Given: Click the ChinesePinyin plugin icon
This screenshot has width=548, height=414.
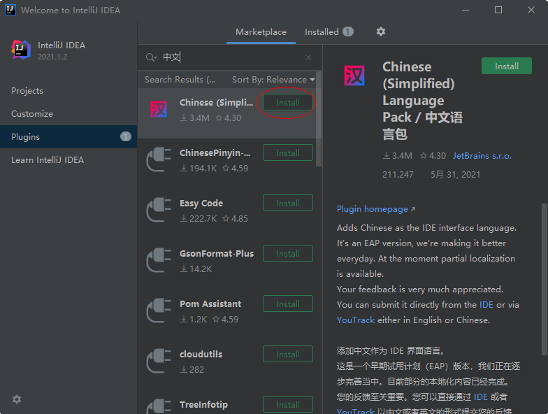Looking at the screenshot, I should pyautogui.click(x=159, y=159).
